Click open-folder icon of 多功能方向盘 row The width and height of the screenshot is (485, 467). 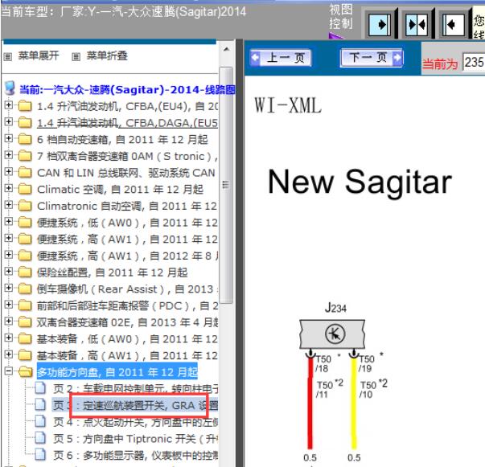click(26, 372)
